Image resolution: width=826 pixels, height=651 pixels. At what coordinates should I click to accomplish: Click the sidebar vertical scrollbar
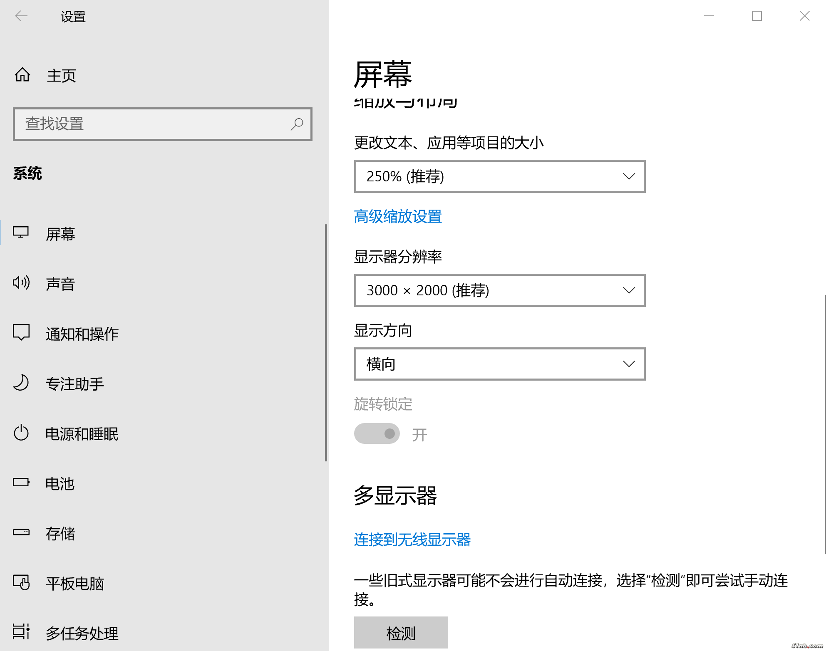pos(326,342)
